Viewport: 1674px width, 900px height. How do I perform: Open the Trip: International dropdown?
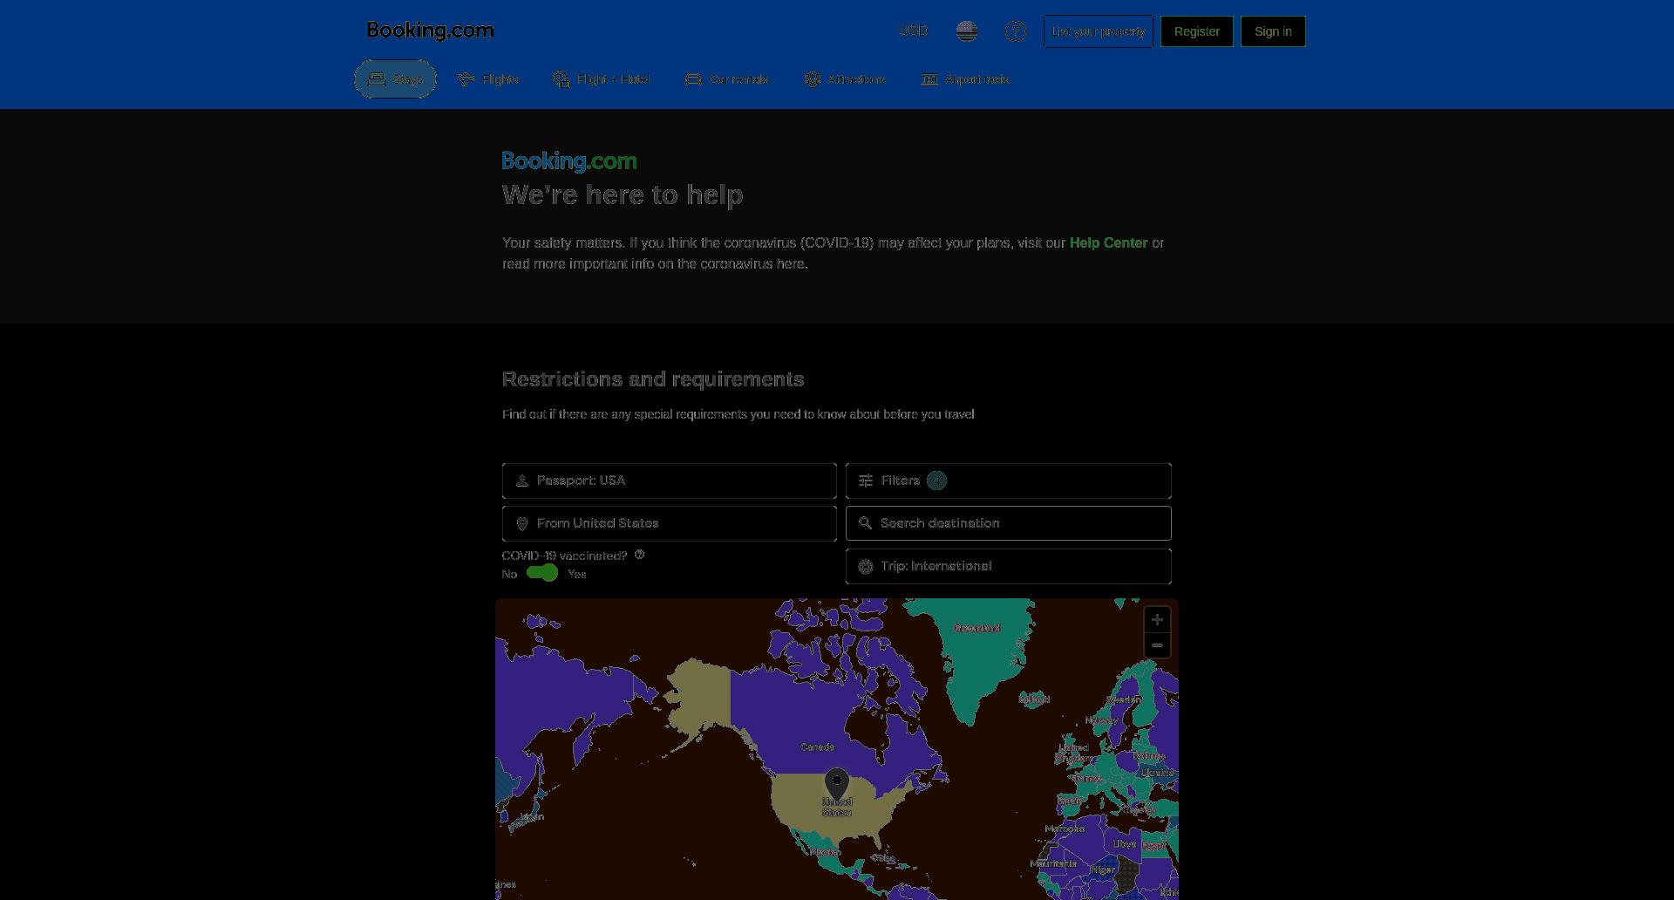coord(1008,566)
